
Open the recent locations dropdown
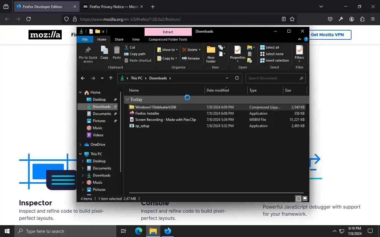pyautogui.click(x=102, y=78)
